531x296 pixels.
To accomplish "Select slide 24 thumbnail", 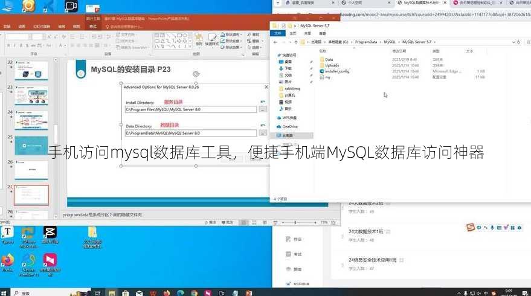I will tap(31, 120).
